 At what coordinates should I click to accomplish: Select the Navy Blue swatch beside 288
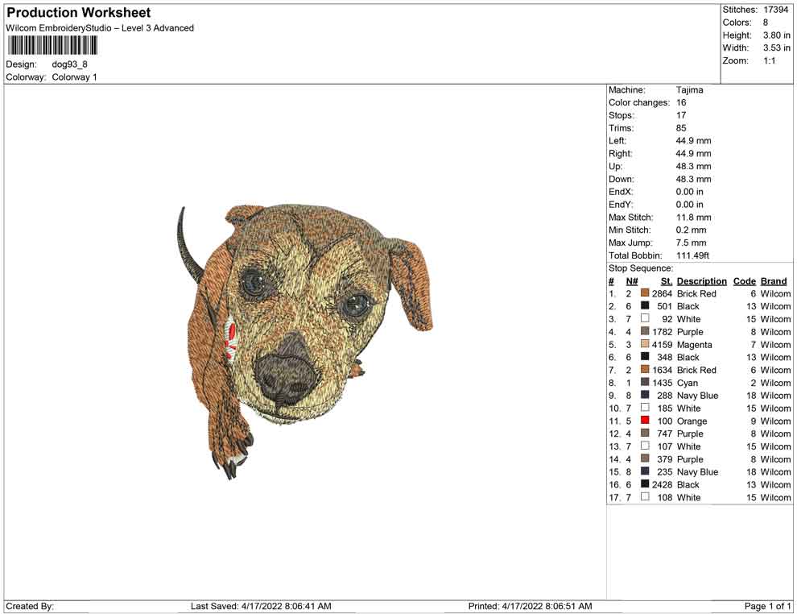(645, 395)
